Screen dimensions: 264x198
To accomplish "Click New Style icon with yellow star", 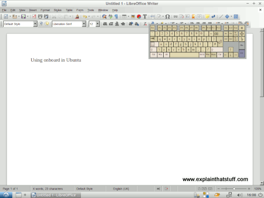I will (46, 24).
